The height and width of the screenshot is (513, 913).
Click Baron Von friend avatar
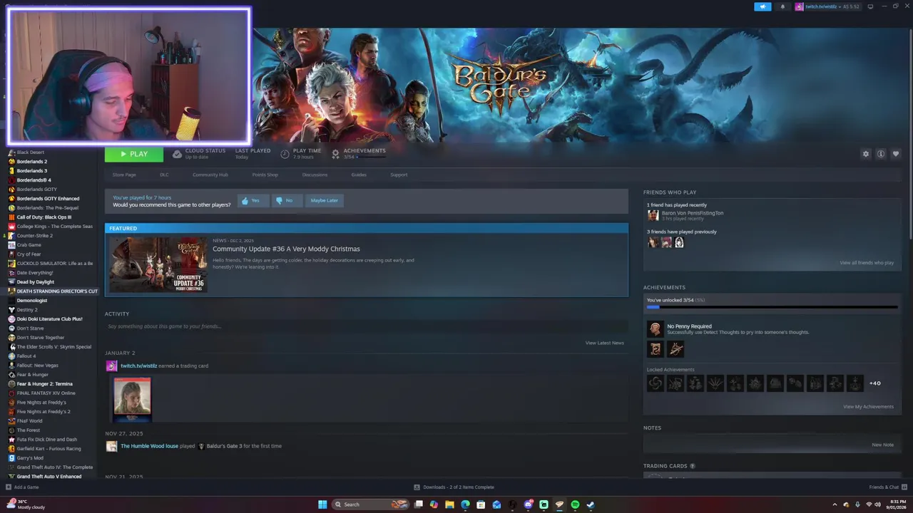point(653,215)
